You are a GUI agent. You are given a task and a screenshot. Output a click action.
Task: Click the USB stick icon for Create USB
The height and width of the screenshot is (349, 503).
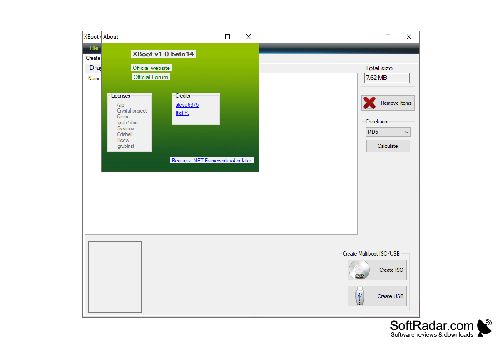click(360, 296)
